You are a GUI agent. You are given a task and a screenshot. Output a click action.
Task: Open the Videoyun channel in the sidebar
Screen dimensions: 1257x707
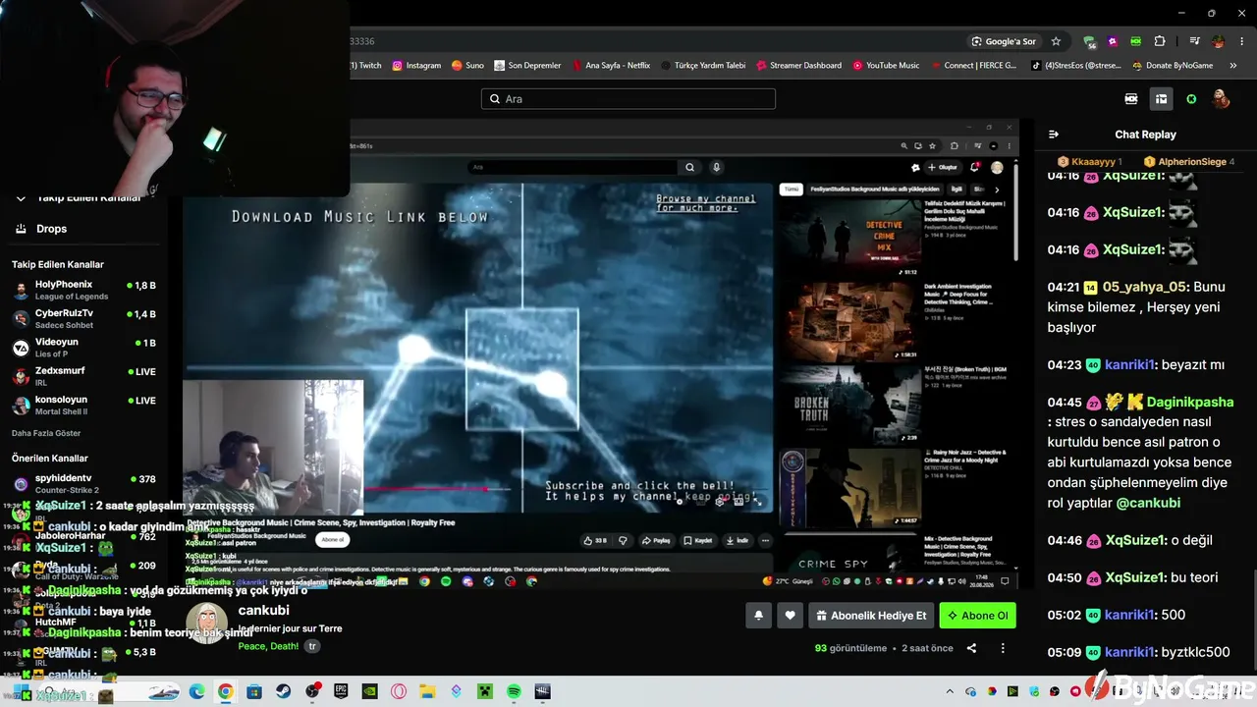click(x=84, y=347)
